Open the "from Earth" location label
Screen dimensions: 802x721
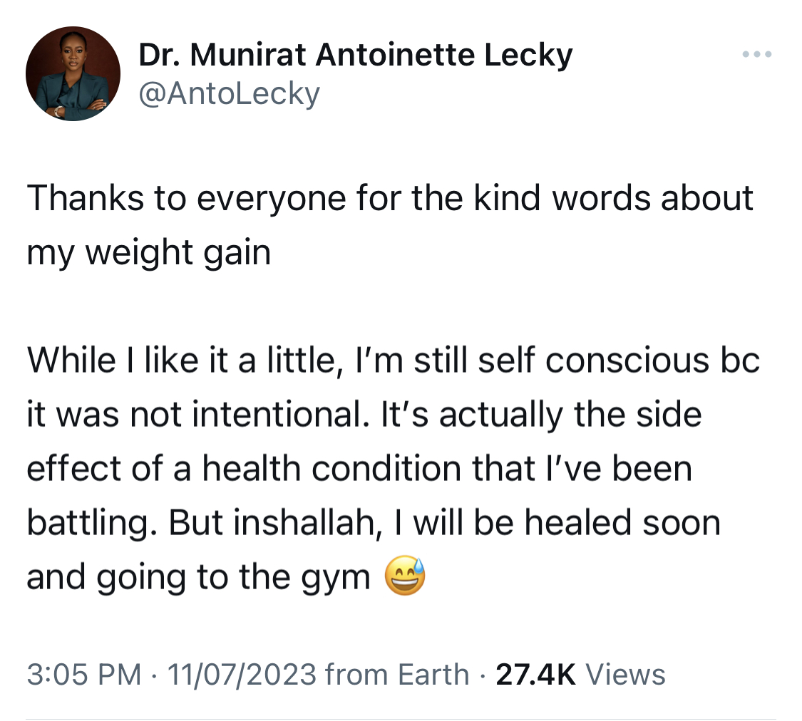tap(397, 674)
